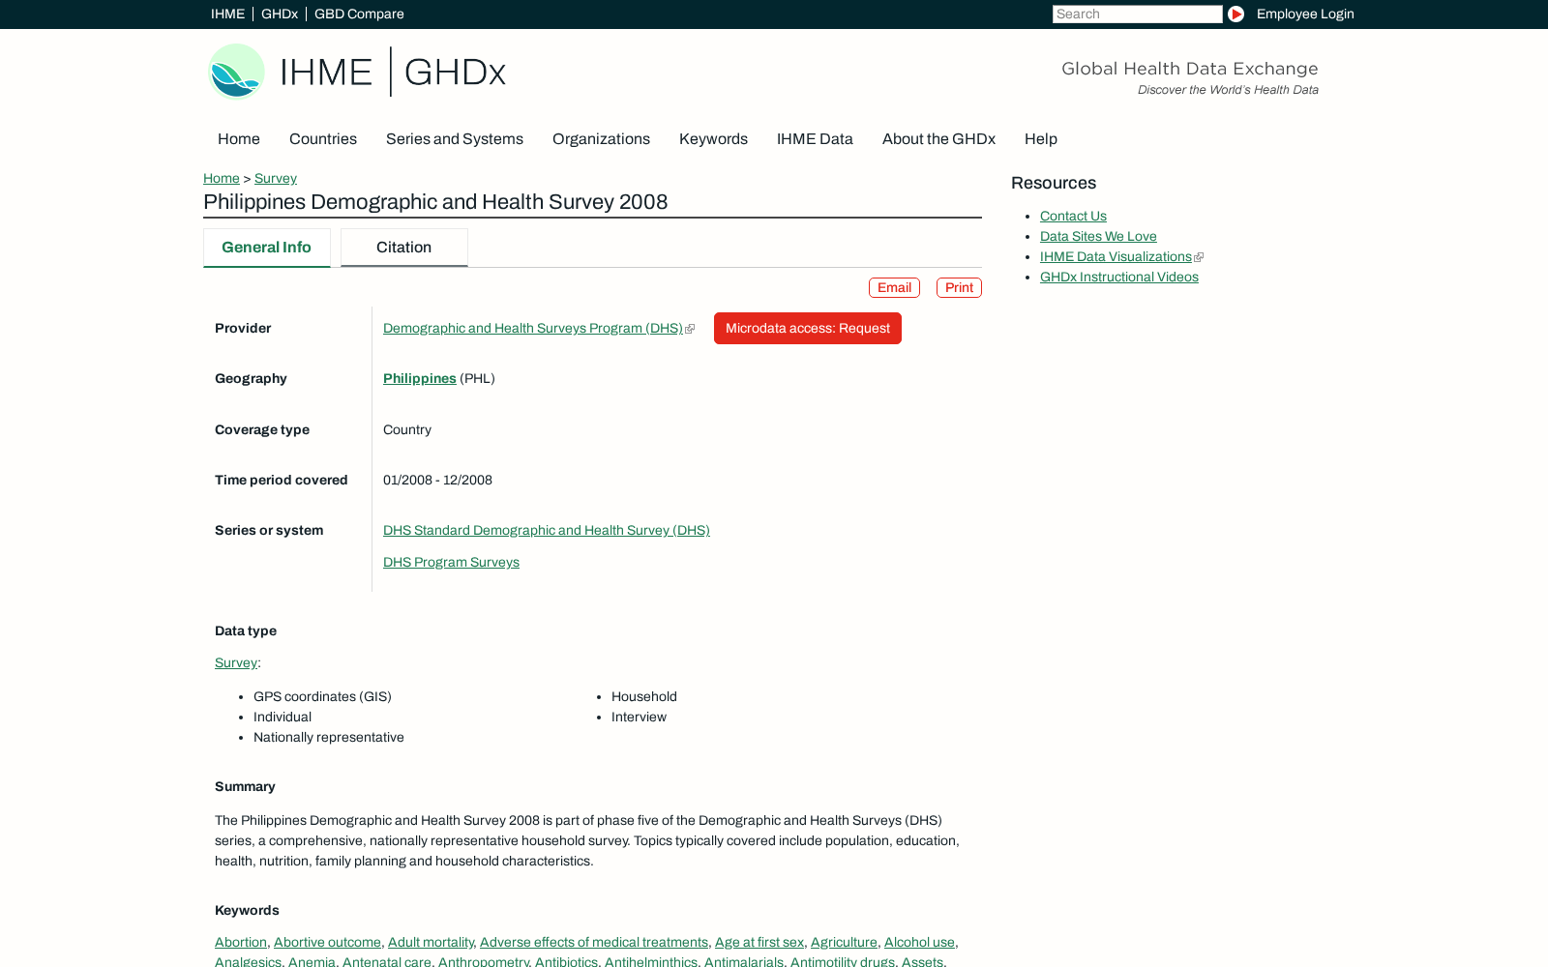Viewport: 1548px width, 967px height.
Task: Click the external link icon beside DHS provider
Action: click(x=690, y=329)
